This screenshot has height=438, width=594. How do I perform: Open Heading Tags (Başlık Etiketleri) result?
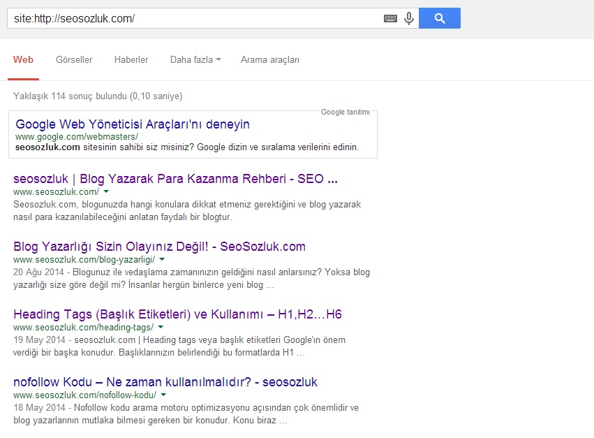(177, 314)
